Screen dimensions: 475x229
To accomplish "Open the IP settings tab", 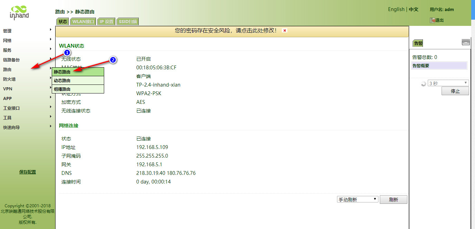I will click(107, 21).
